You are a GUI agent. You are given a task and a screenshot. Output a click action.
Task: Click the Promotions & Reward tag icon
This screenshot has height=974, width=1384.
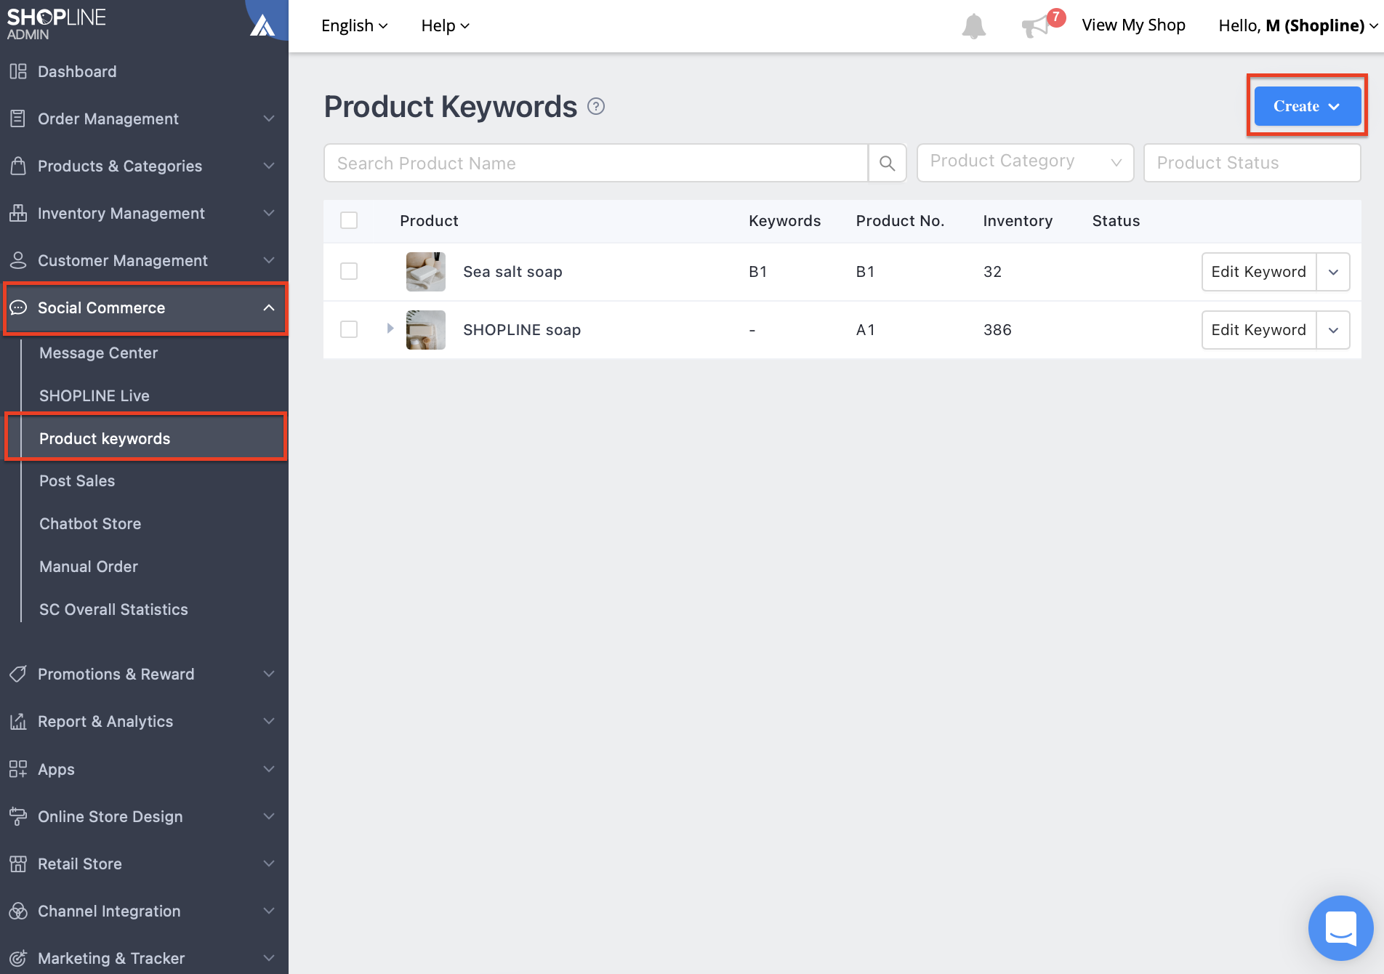(x=18, y=674)
